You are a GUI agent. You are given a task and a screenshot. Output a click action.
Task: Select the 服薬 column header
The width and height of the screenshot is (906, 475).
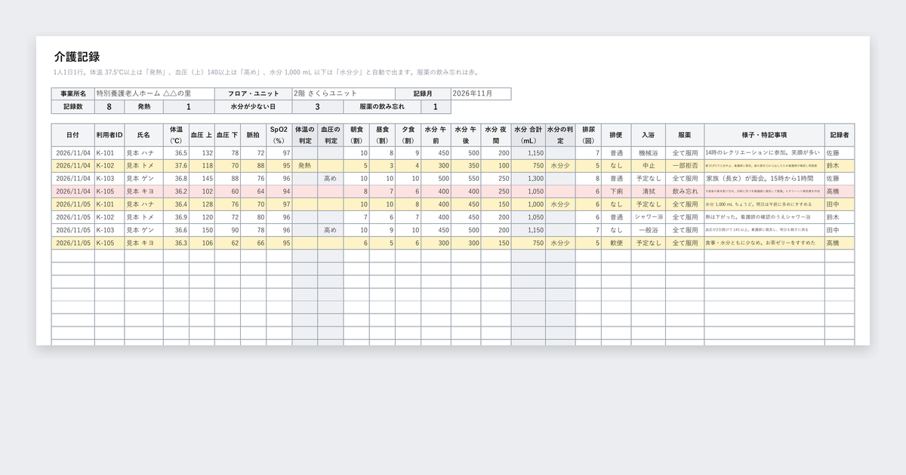pos(685,135)
